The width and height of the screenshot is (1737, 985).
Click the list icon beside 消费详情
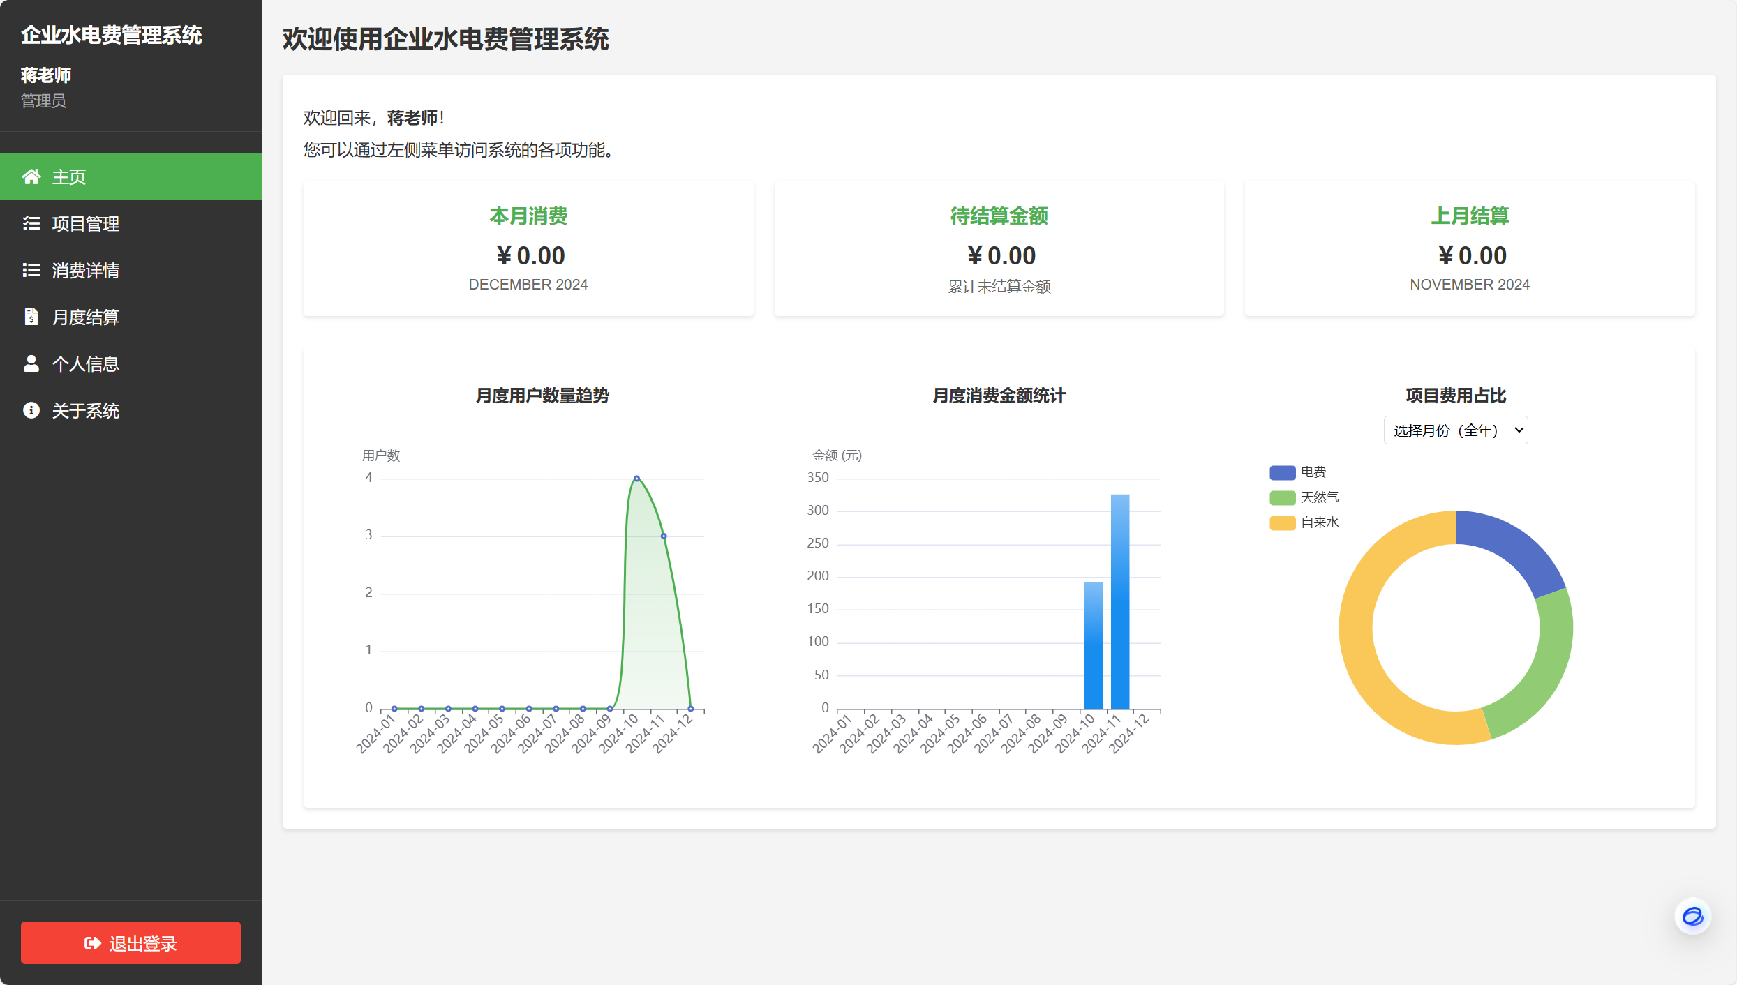[31, 270]
